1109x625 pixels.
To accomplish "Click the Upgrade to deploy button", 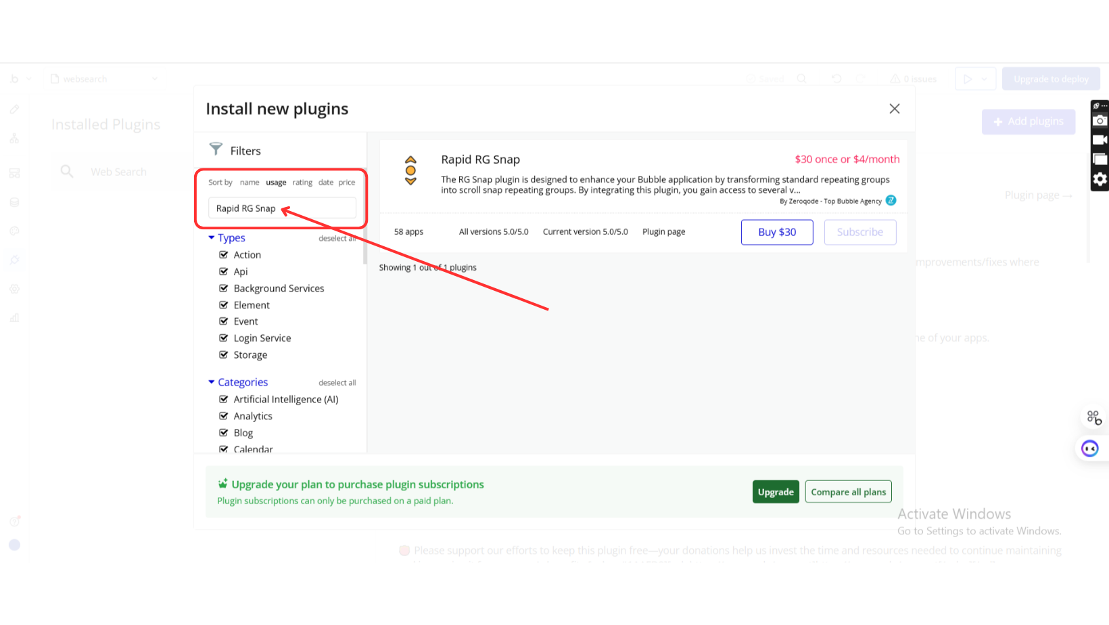I will point(1051,79).
